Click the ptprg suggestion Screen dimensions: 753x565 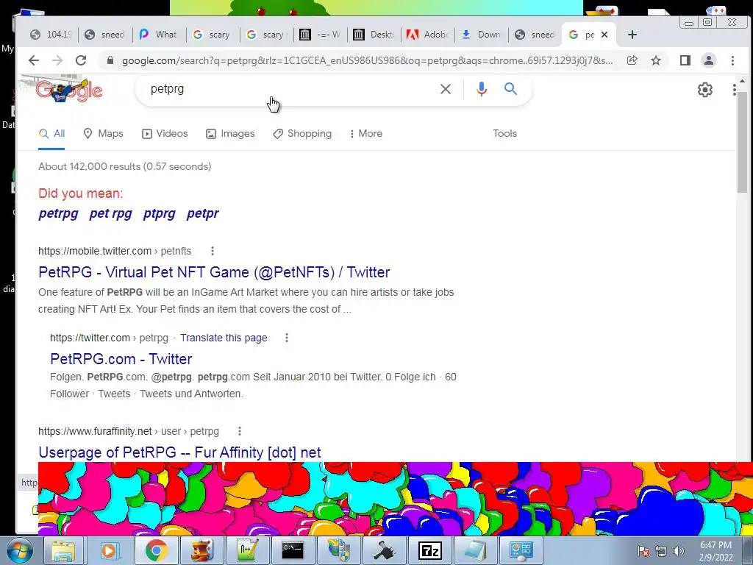coord(159,213)
